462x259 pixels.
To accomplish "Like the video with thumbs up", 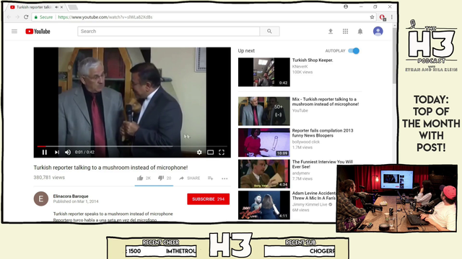I will (140, 178).
